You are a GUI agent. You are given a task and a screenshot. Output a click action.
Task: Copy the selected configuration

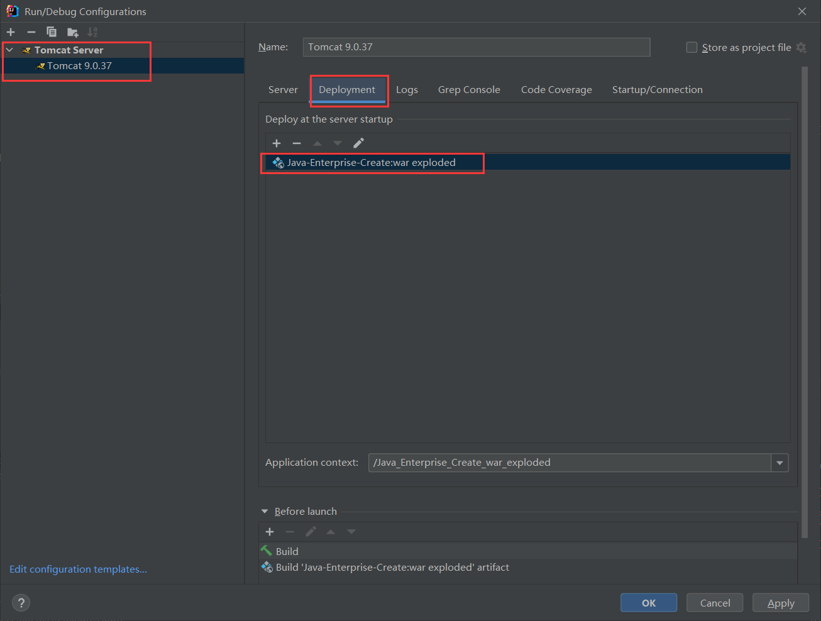[52, 32]
